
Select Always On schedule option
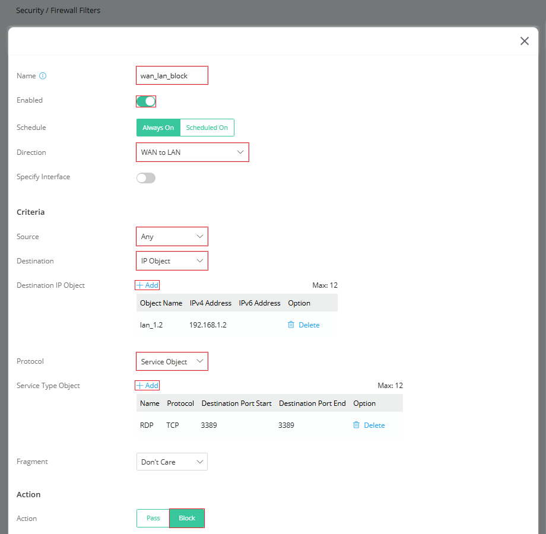coord(158,128)
